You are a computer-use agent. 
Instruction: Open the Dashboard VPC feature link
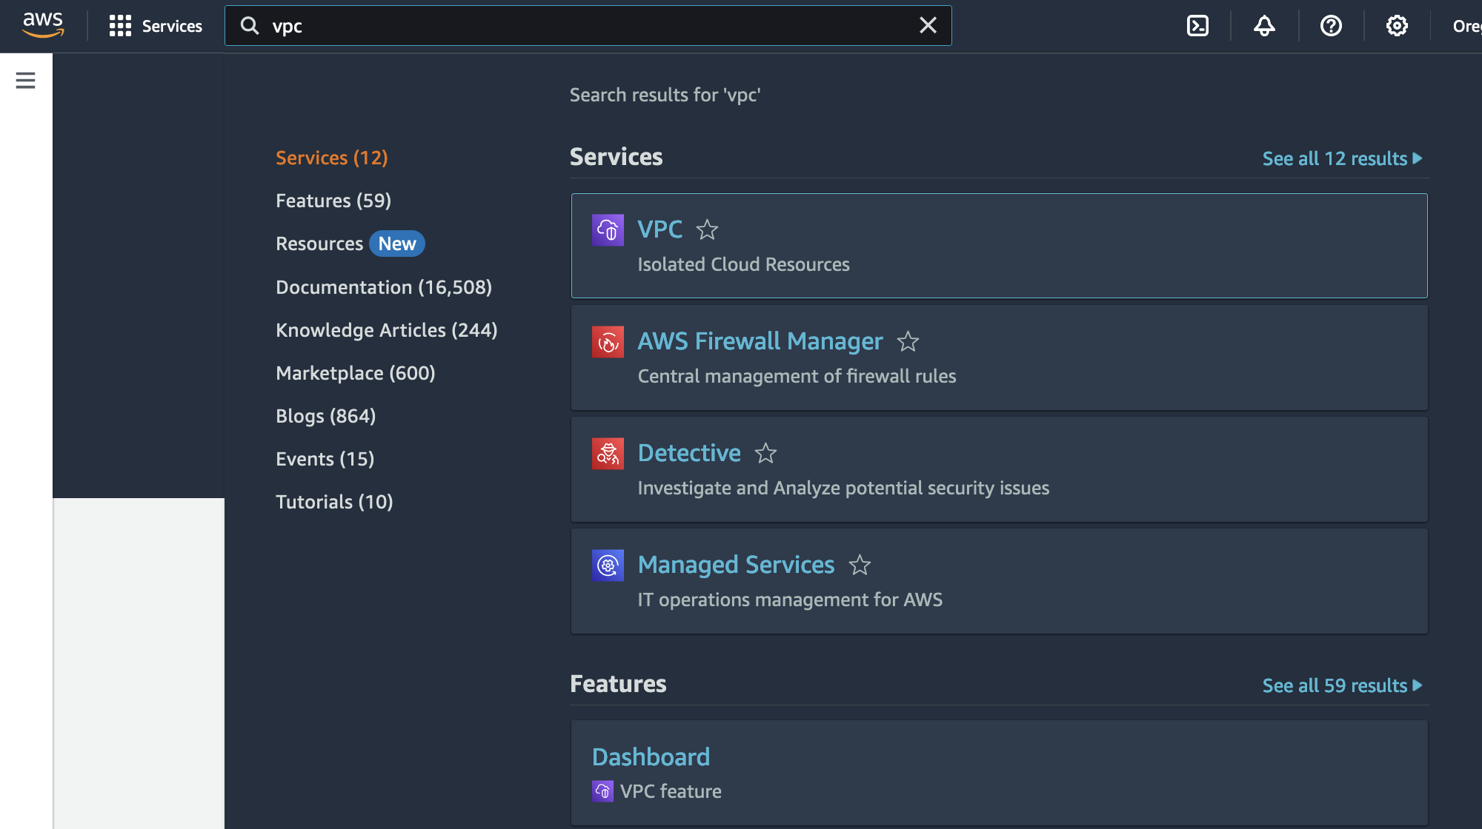[651, 756]
